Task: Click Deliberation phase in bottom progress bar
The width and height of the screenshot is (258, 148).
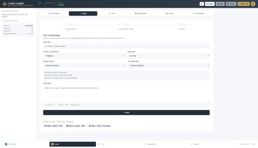Action: click(150, 144)
